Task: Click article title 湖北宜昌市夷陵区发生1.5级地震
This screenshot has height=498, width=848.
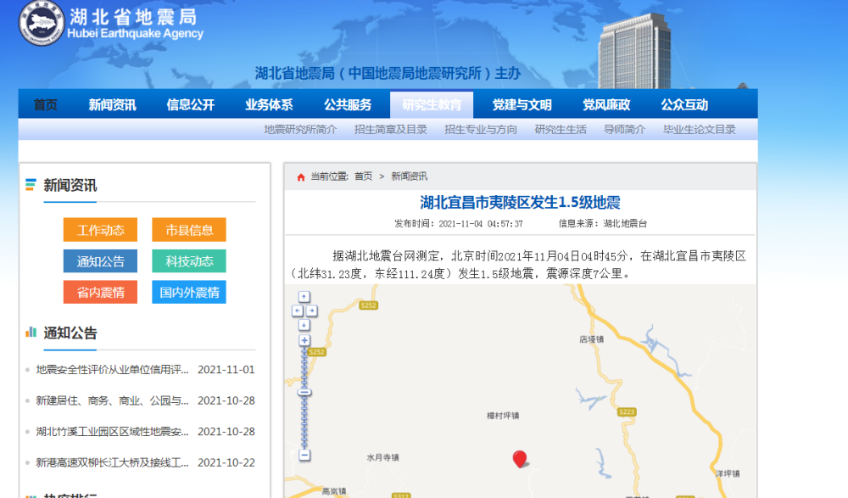Action: coord(521,203)
